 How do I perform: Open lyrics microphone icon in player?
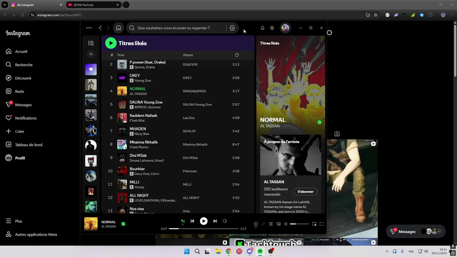click(x=263, y=224)
